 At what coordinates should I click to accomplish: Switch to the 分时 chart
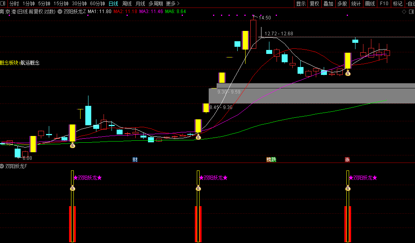14,4
